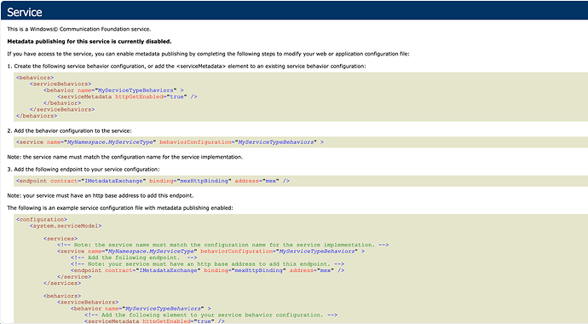The width and height of the screenshot is (588, 324).
Task: Click the "<service name=" code line under step 2
Action: point(170,142)
